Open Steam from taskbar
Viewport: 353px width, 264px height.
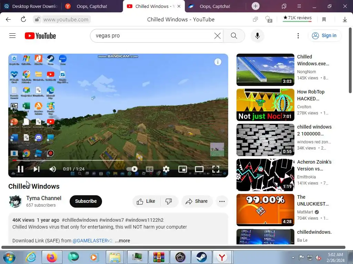(x=201, y=257)
